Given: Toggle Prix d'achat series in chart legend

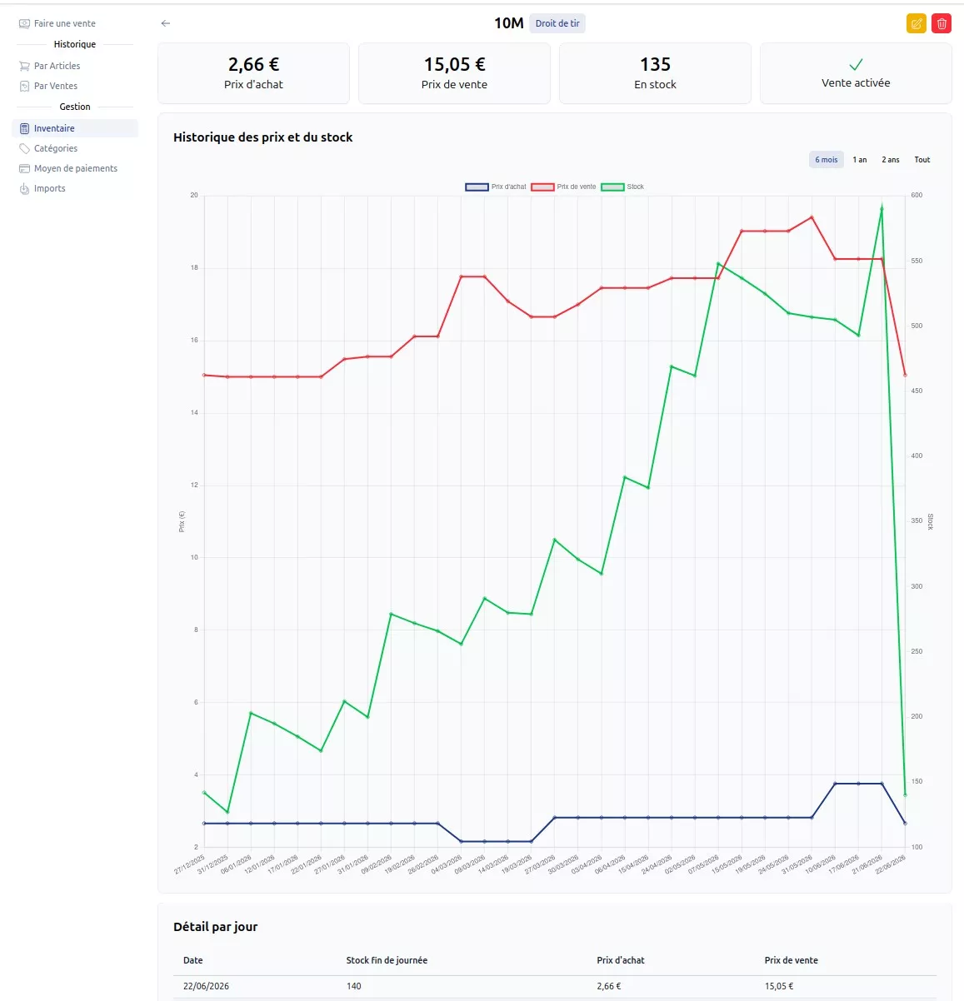Looking at the screenshot, I should [x=496, y=187].
